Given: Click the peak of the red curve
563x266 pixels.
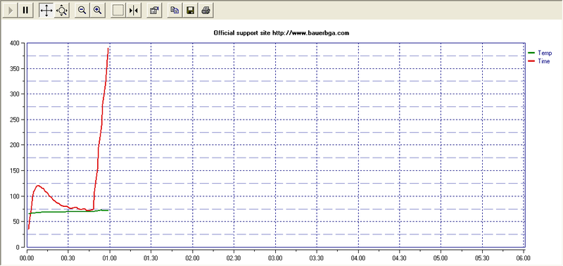Looking at the screenshot, I should 108,49.
